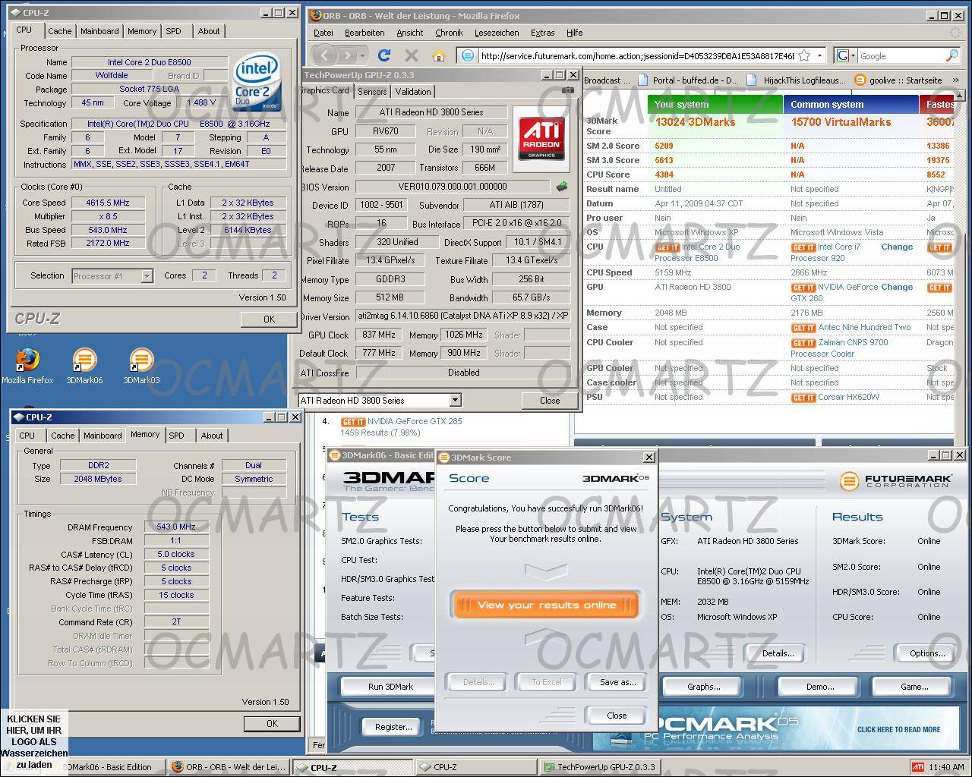Switch to the Cache tab in the upper CPU-Z window
972x777 pixels.
(x=60, y=31)
